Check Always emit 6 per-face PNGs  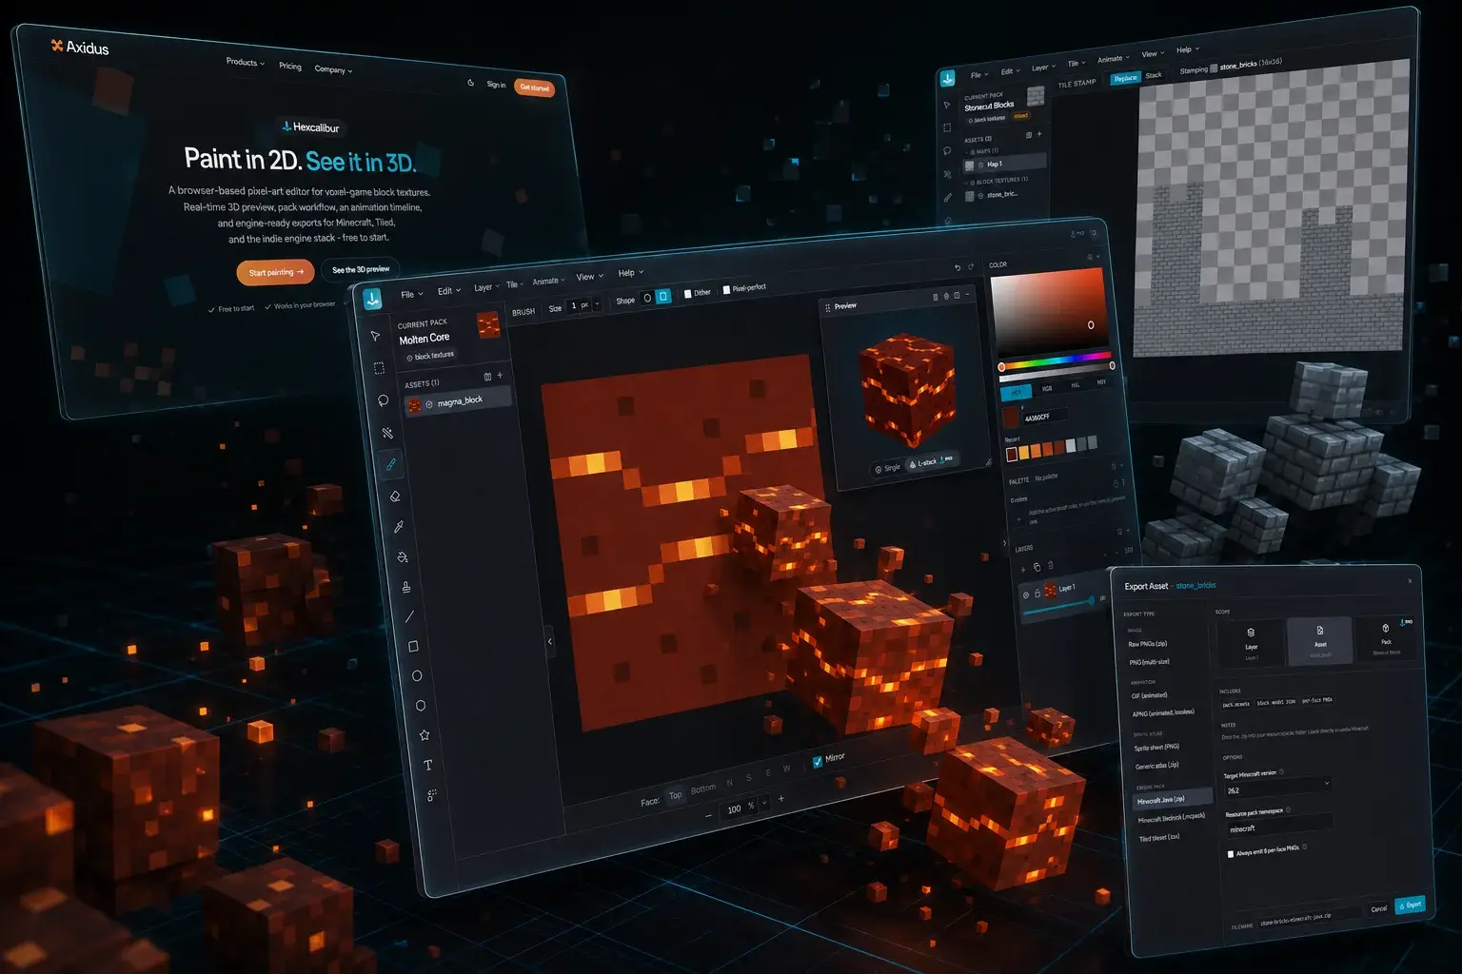(x=1231, y=854)
